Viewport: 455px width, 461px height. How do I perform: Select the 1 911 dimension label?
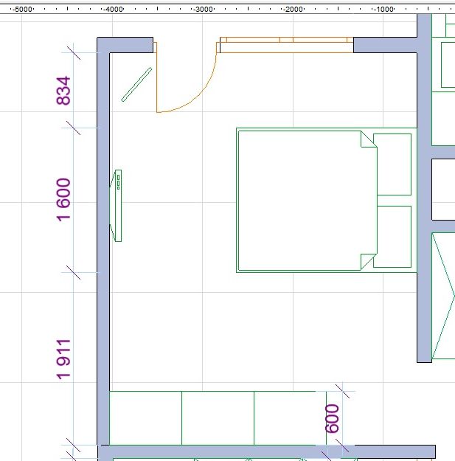63,359
